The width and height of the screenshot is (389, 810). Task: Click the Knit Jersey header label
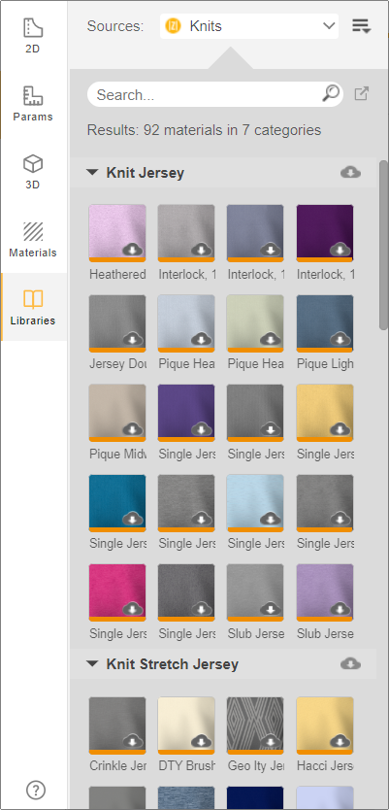coord(145,173)
